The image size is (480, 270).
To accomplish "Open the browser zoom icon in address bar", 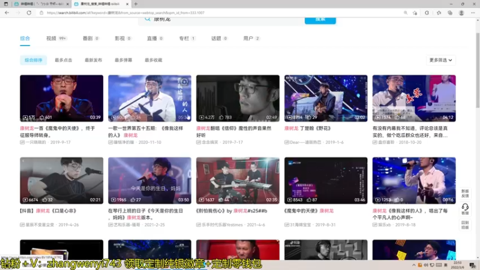I will point(406,13).
